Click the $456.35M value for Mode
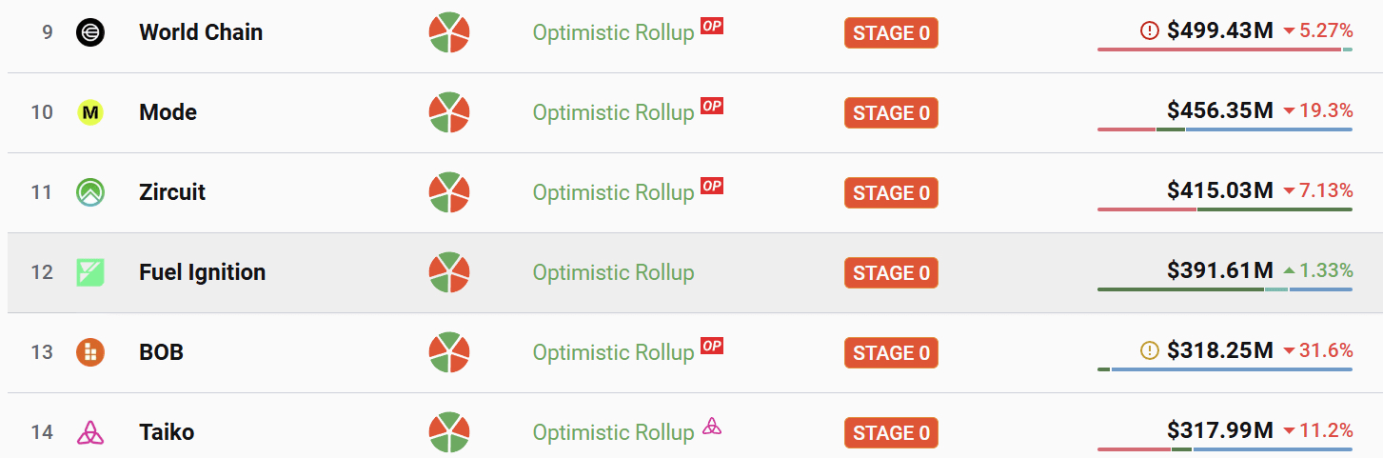This screenshot has height=458, width=1383. point(1220,111)
